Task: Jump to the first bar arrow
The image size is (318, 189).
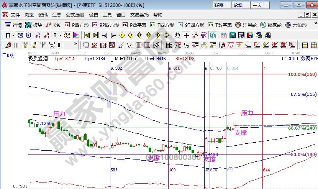Action: click(x=87, y=35)
